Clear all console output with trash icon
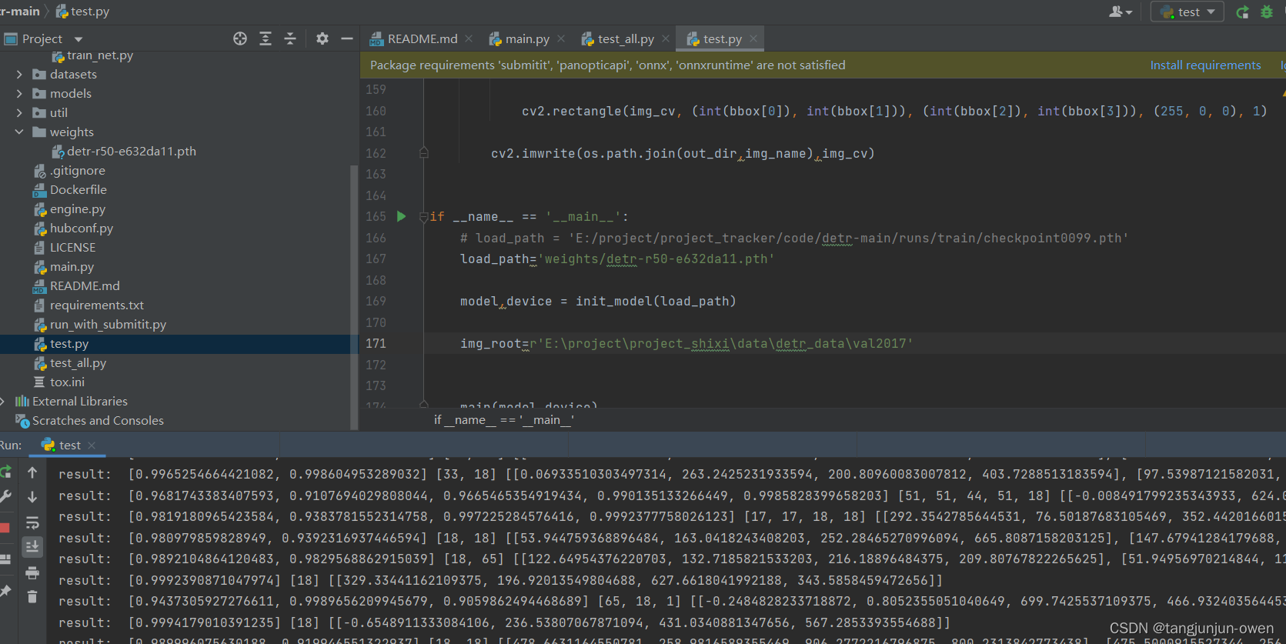Image resolution: width=1286 pixels, height=644 pixels. [32, 597]
